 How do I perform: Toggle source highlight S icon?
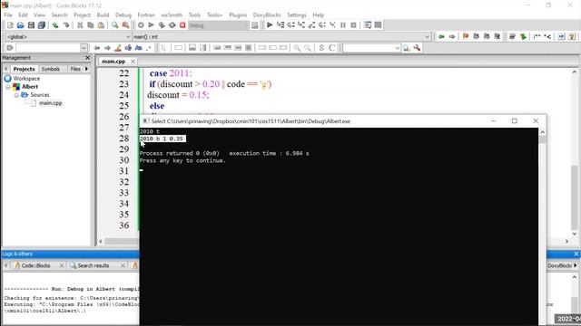click(x=321, y=48)
